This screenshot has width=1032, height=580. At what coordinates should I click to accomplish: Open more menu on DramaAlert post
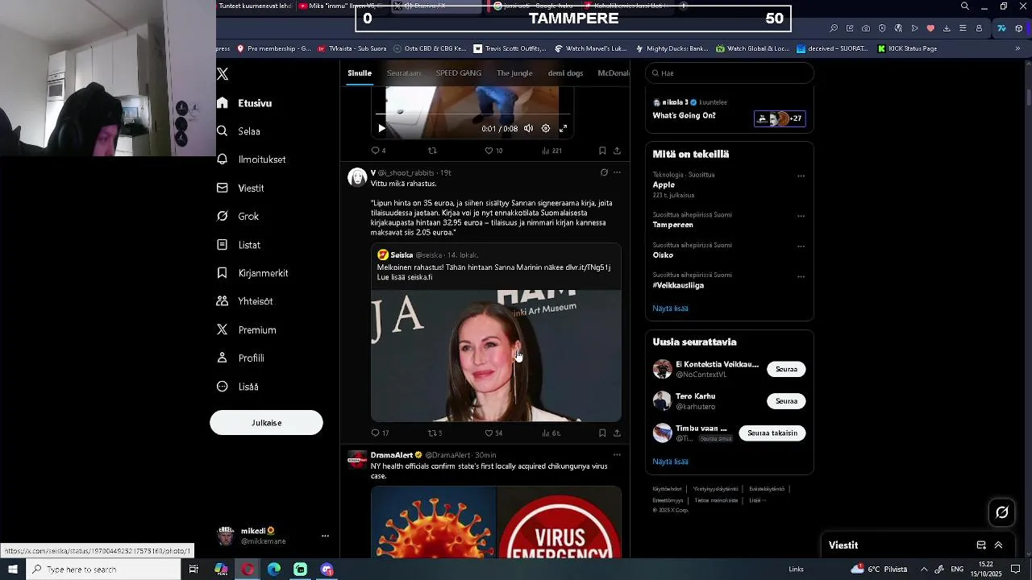[617, 455]
